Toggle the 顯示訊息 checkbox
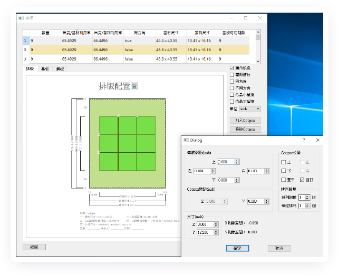Screen dimensions: 339x276 pos(233,68)
